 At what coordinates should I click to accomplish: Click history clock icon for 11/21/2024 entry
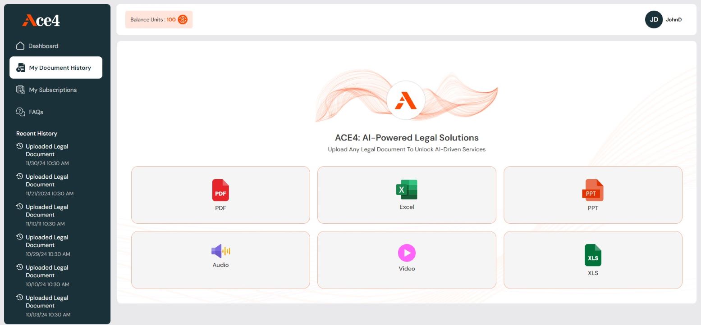pyautogui.click(x=19, y=176)
